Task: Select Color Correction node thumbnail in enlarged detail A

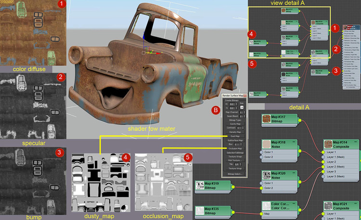Action: tap(266, 206)
